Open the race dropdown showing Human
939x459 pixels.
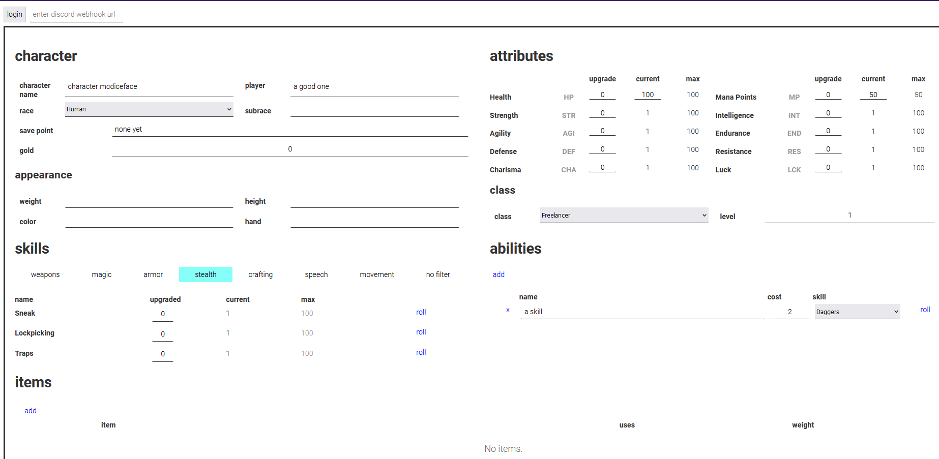click(x=149, y=109)
